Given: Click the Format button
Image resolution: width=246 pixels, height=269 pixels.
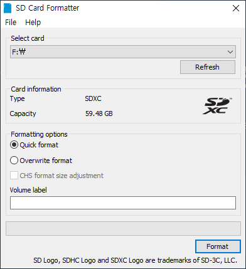Looking at the screenshot, I should tap(218, 246).
